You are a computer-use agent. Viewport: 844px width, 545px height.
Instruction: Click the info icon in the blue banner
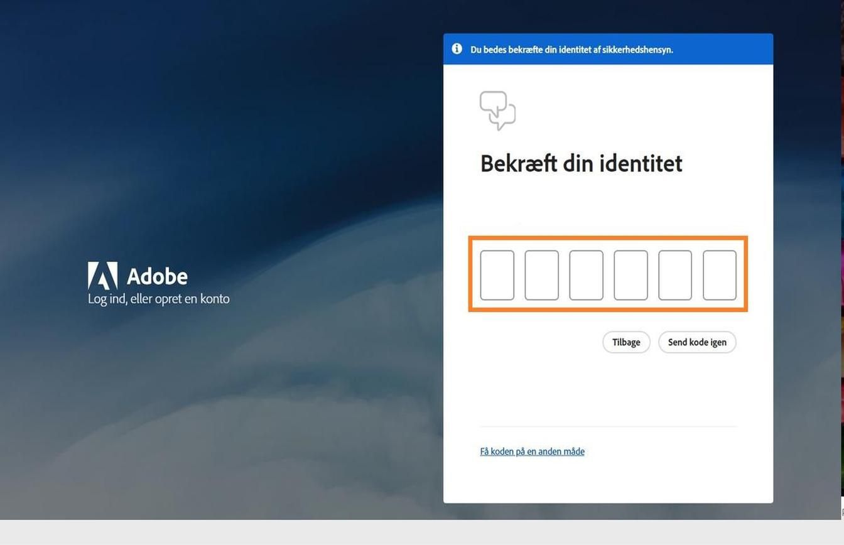pos(457,48)
